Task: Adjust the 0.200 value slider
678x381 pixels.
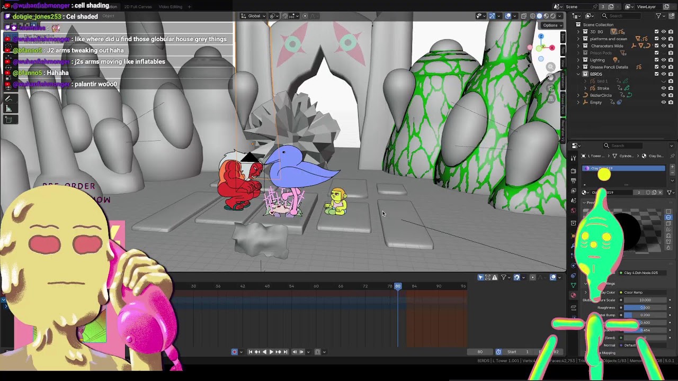Action: pos(645,315)
